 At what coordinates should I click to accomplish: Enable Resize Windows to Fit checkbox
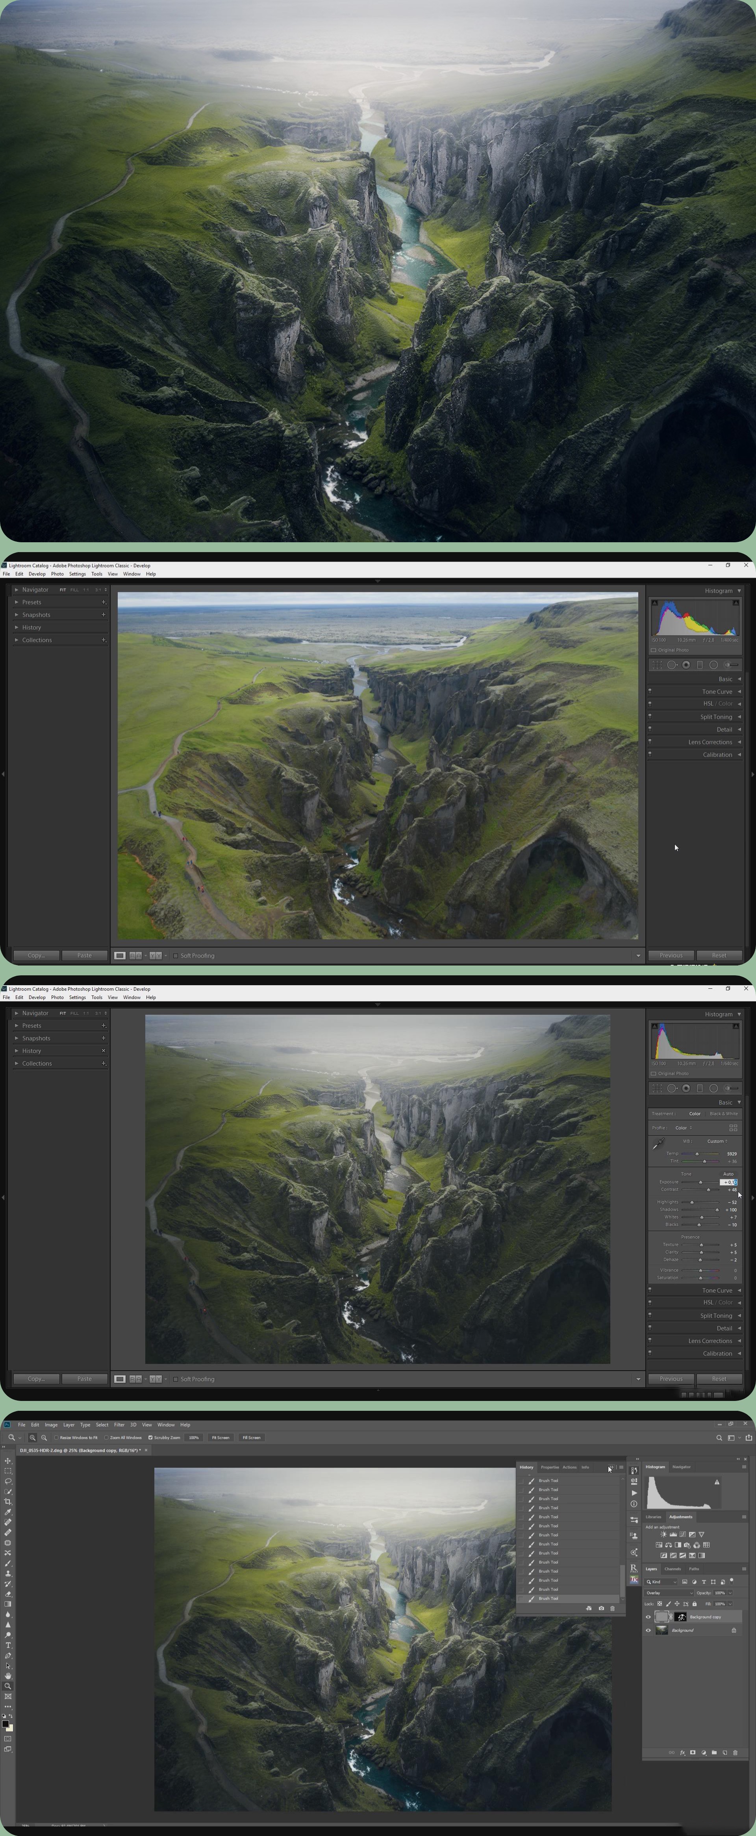(56, 1438)
